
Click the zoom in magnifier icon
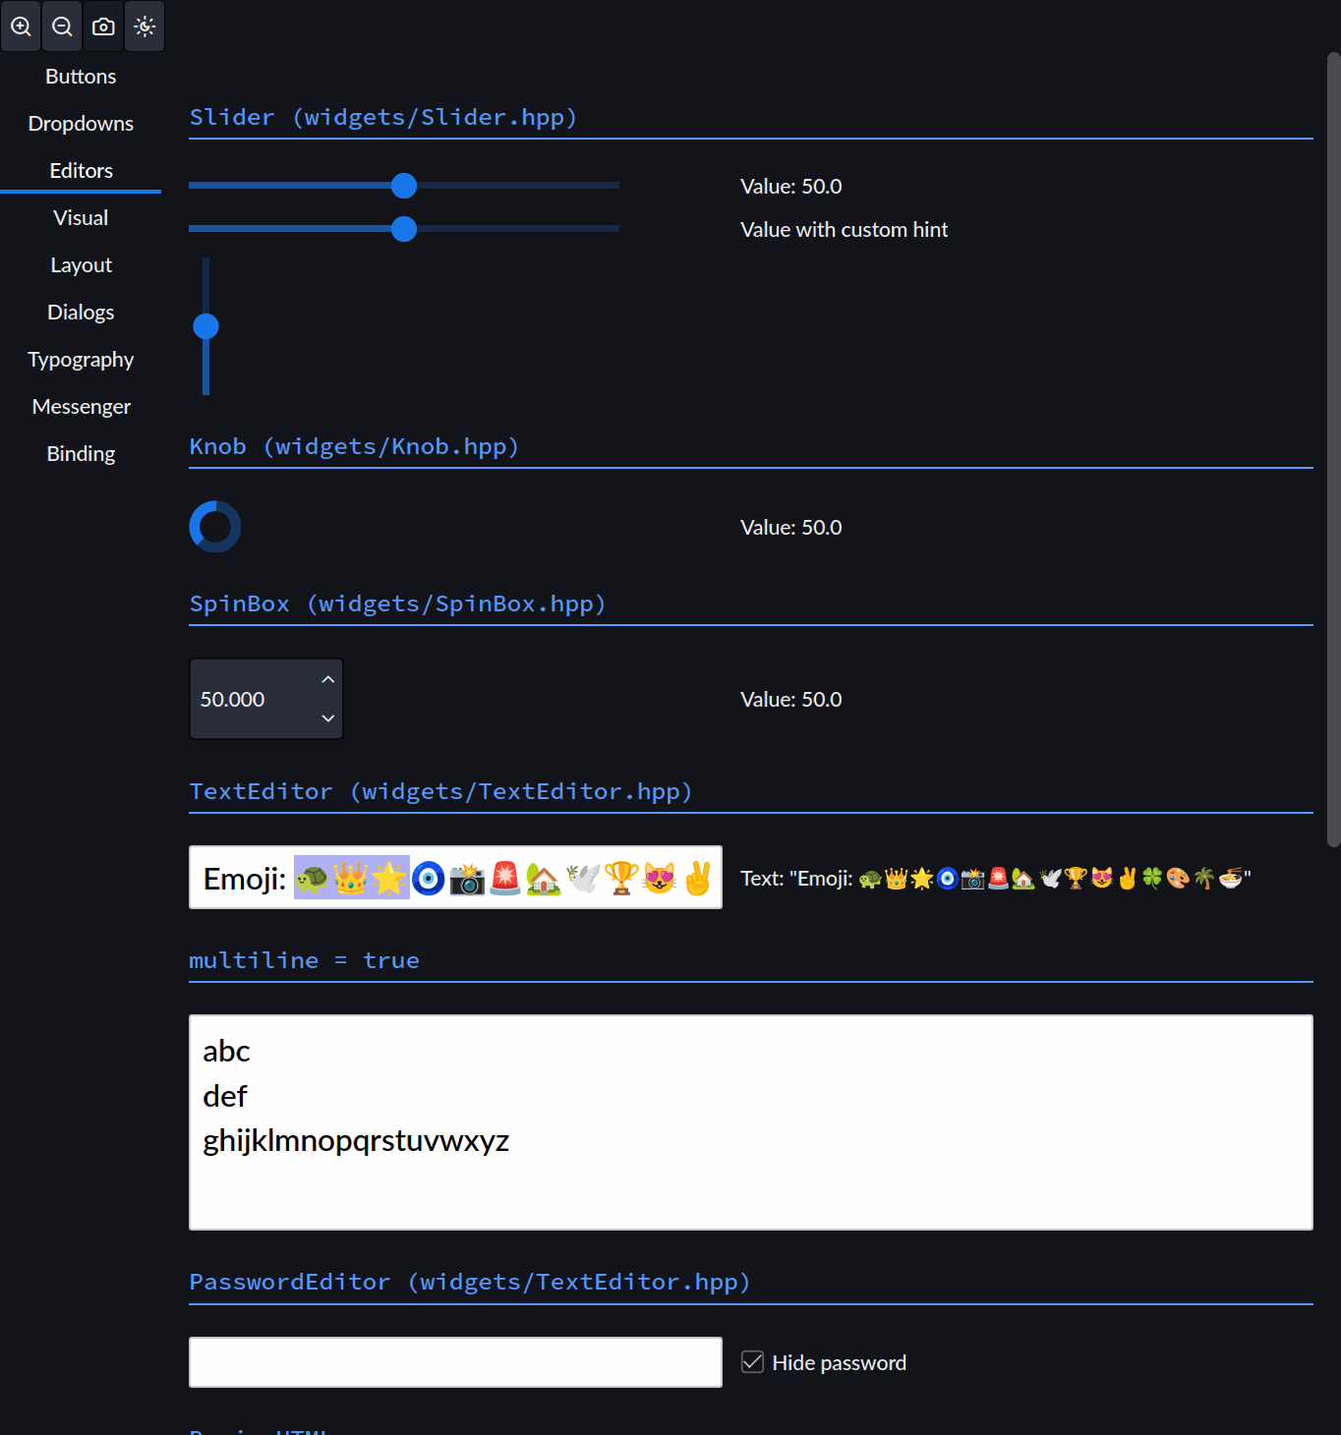(x=21, y=27)
